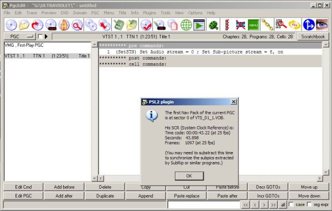Click OK in PSL2 plugin dialog
332x211 pixels.
[189, 176]
